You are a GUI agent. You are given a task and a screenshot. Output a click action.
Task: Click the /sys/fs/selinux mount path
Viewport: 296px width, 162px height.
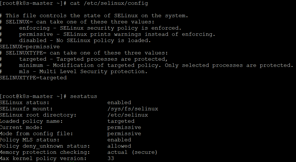coord(132,109)
